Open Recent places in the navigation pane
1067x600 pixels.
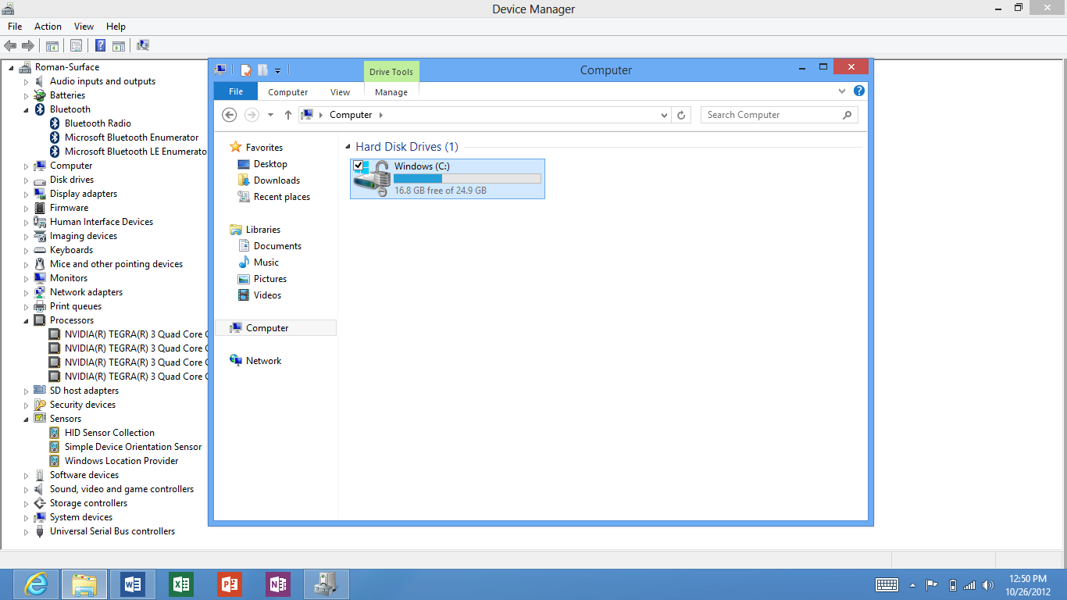[282, 197]
